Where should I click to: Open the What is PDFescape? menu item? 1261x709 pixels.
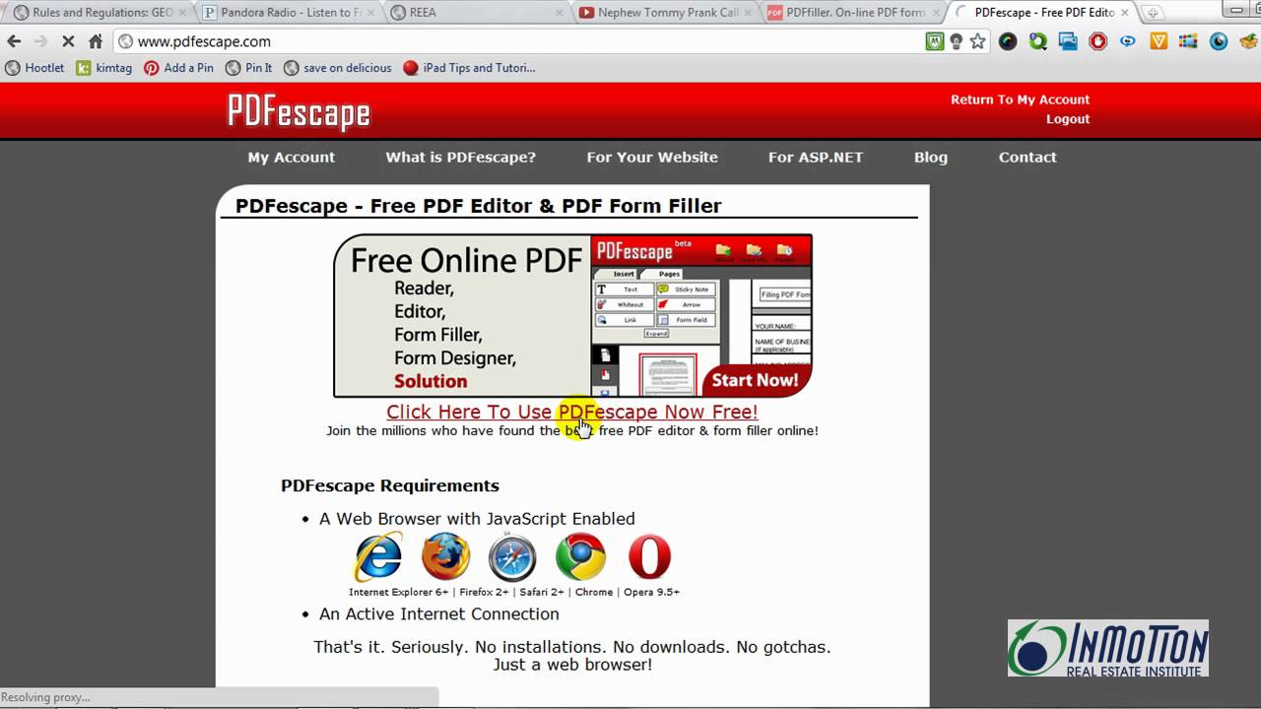461,157
